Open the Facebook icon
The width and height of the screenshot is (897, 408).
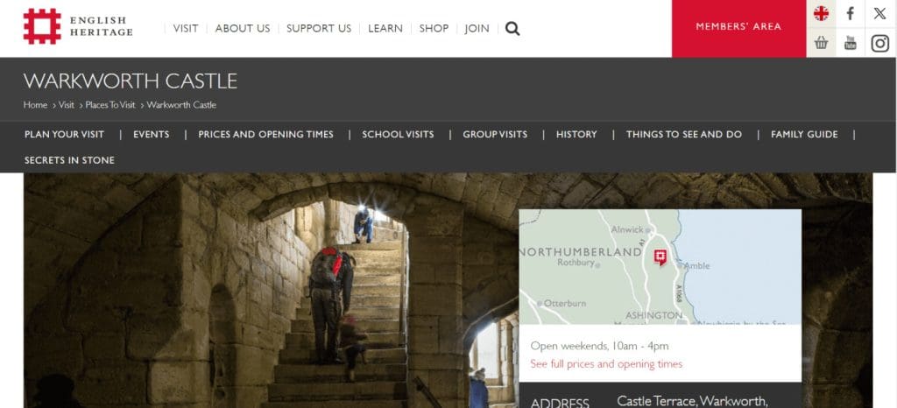point(850,14)
